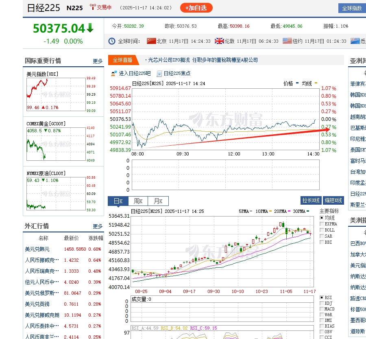This screenshot has height=339, width=366.
Task: Click 更多 next to 外汇行情
Action: pyautogui.click(x=98, y=226)
